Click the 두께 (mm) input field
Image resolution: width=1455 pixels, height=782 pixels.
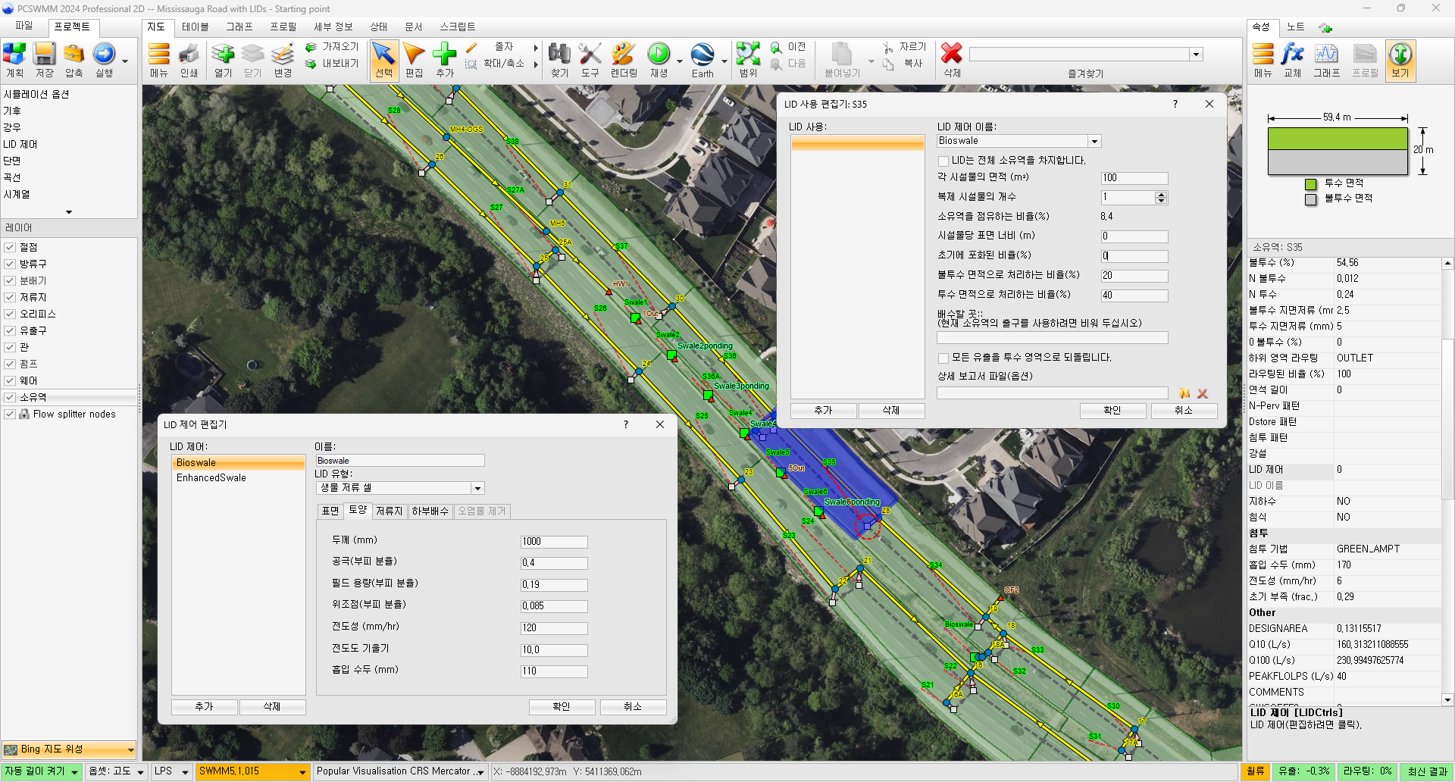[553, 541]
